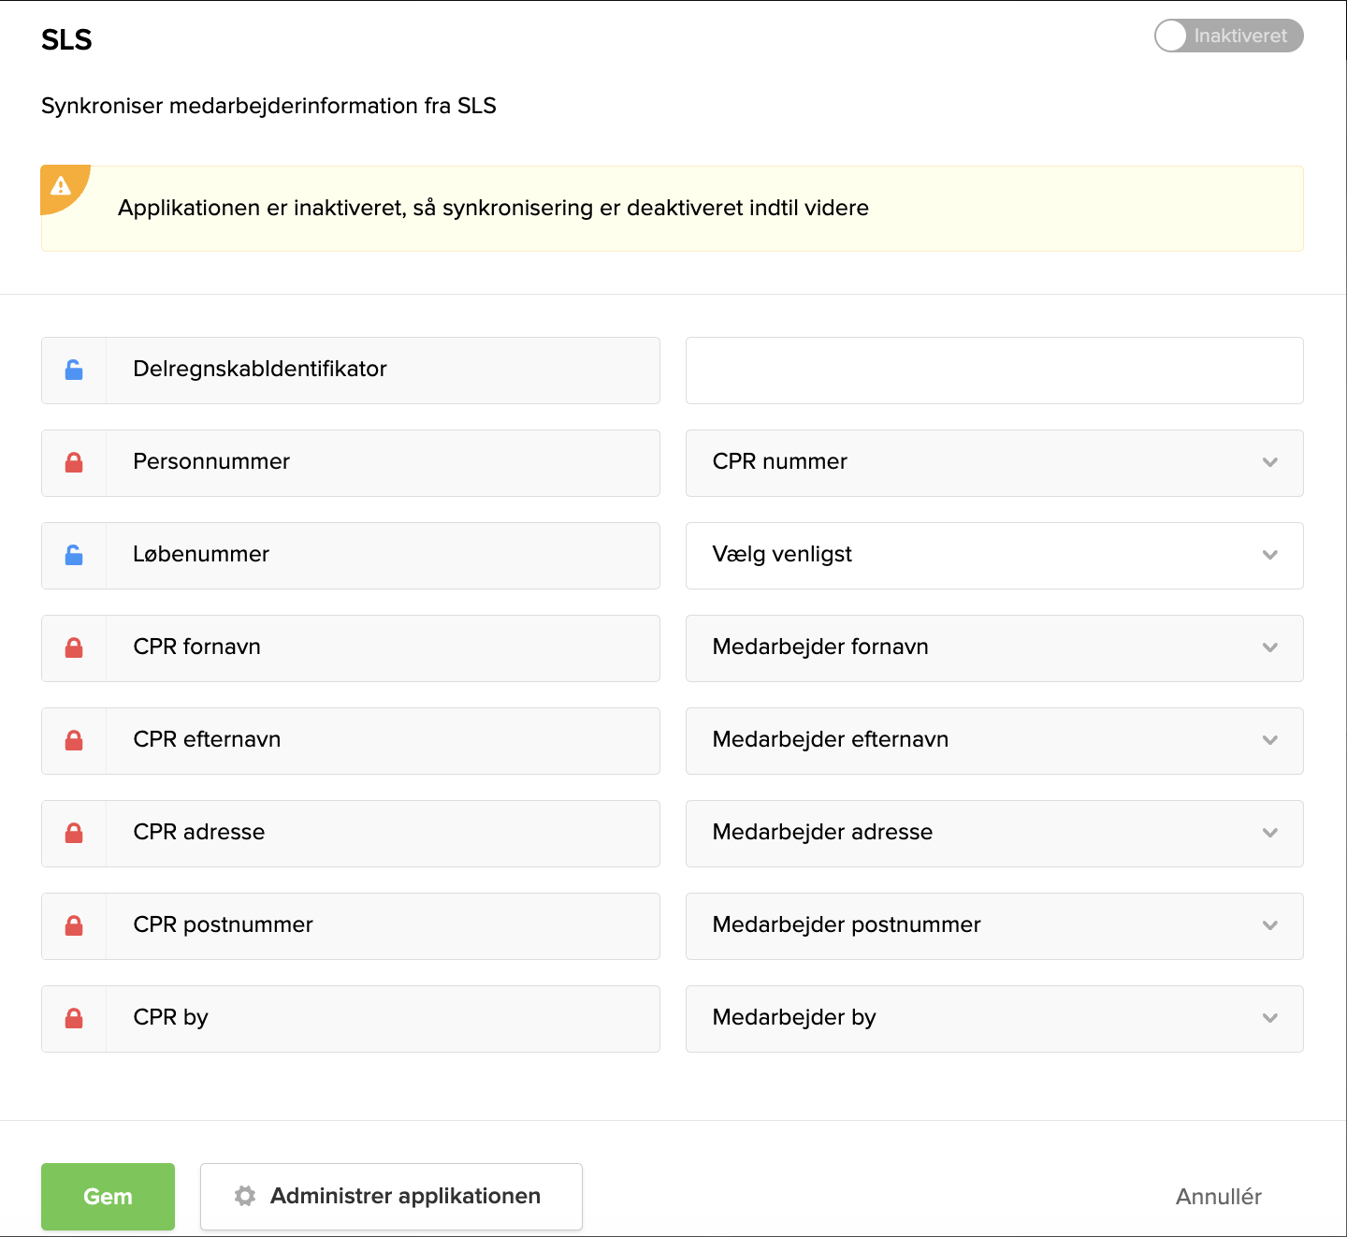Click the empty field beside DelregnskabIdentifikator
1347x1237 pixels.
(x=994, y=370)
